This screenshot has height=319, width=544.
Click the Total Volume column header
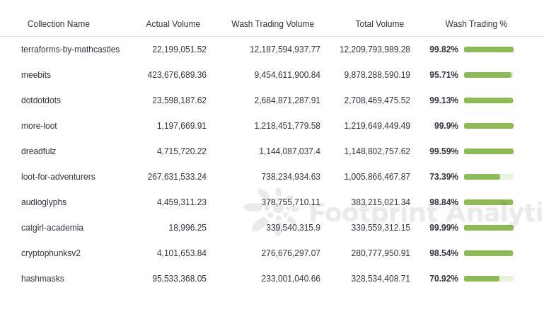[x=380, y=24]
